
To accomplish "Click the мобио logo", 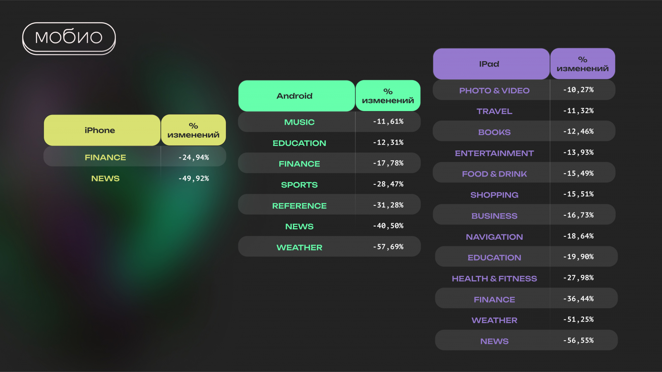I will tap(69, 37).
